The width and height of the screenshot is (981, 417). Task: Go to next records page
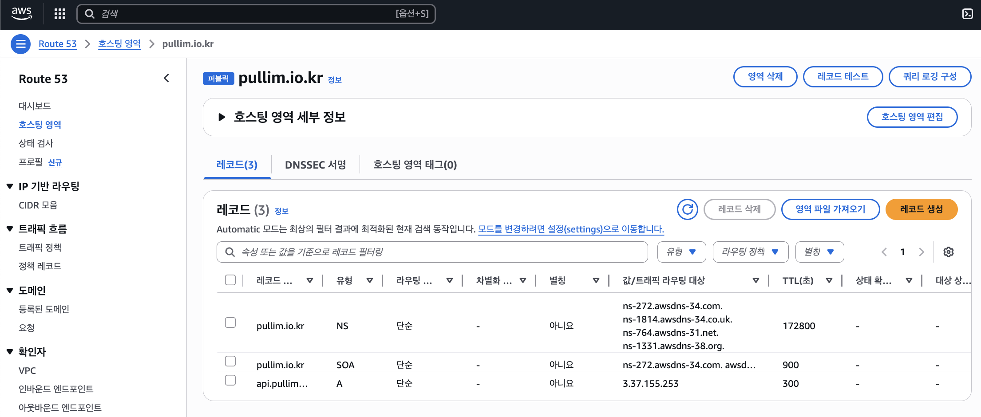point(922,252)
